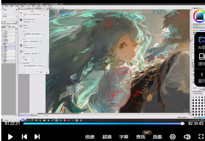
Task: Play the paused video
Action: click(x=10, y=137)
